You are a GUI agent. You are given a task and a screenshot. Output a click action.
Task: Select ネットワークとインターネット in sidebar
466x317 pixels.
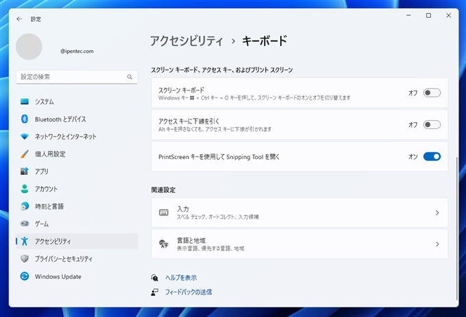[x=77, y=137]
